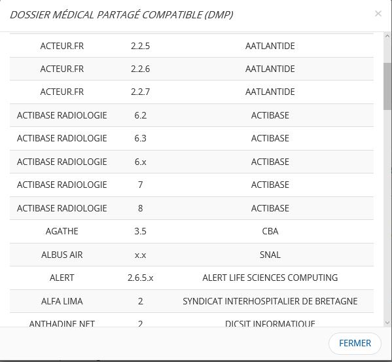The height and width of the screenshot is (362, 392).
Task: Click the AGATHE software entry
Action: (x=62, y=231)
